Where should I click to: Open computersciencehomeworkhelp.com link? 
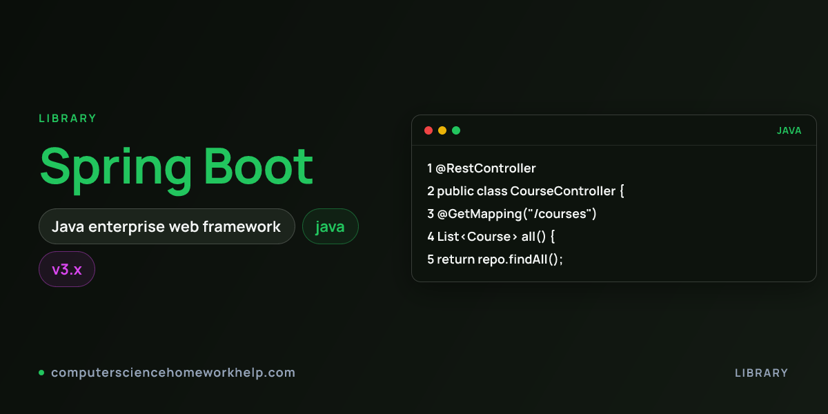pyautogui.click(x=173, y=373)
